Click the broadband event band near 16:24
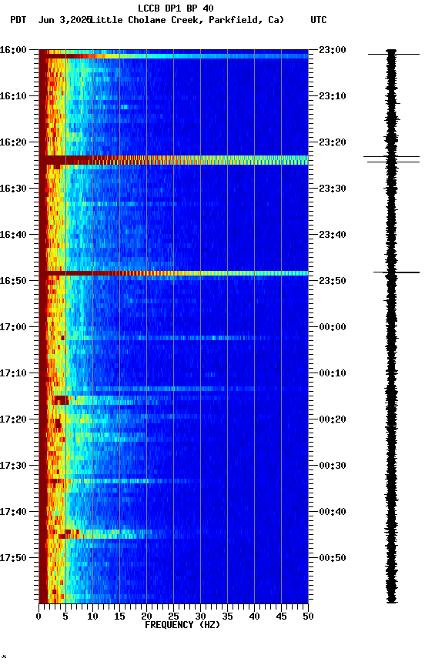425x665 pixels. point(173,160)
